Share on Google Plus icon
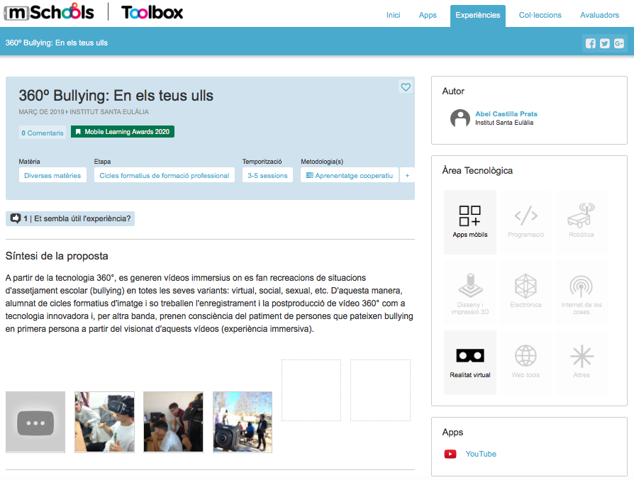Screen dimensions: 634x480 [618, 43]
